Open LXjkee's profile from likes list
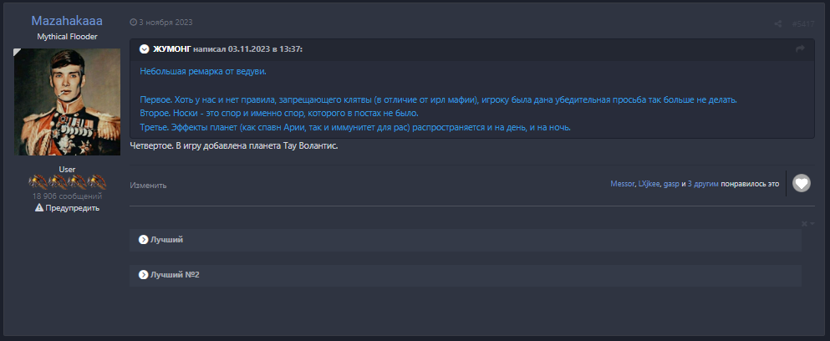This screenshot has width=830, height=341. 649,183
